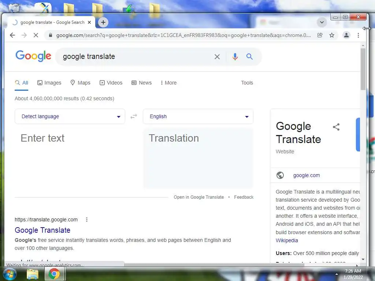Click the Translation output box
This screenshot has width=375, height=281.
pyautogui.click(x=198, y=158)
